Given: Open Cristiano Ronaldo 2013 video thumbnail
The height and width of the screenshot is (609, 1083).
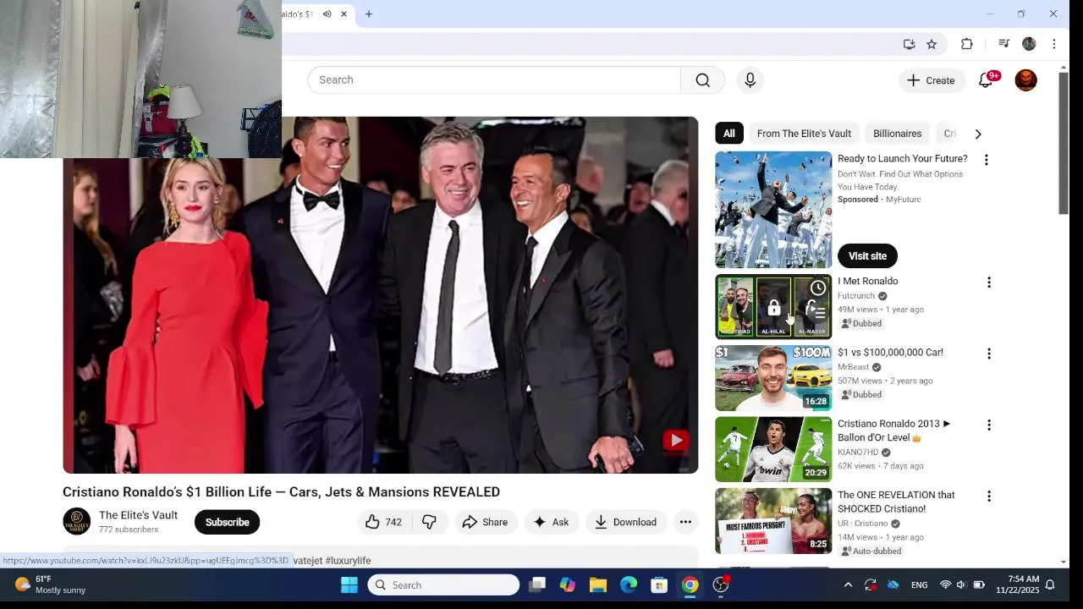Looking at the screenshot, I should [x=773, y=449].
